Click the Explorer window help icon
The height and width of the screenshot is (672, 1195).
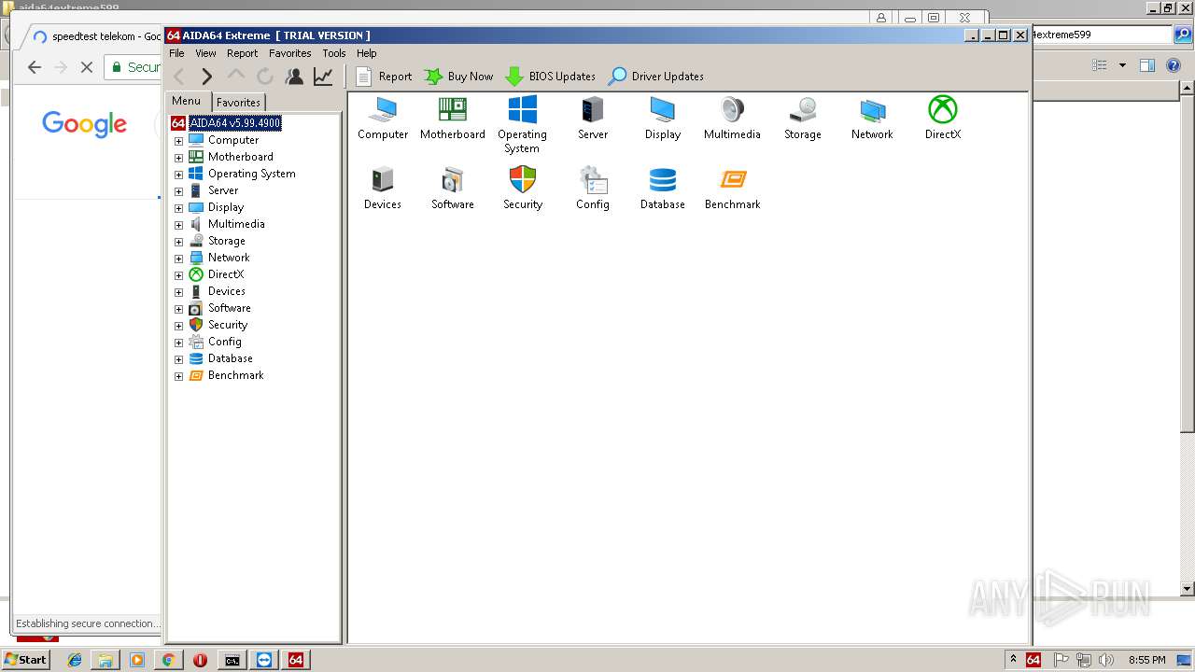[x=1174, y=65]
